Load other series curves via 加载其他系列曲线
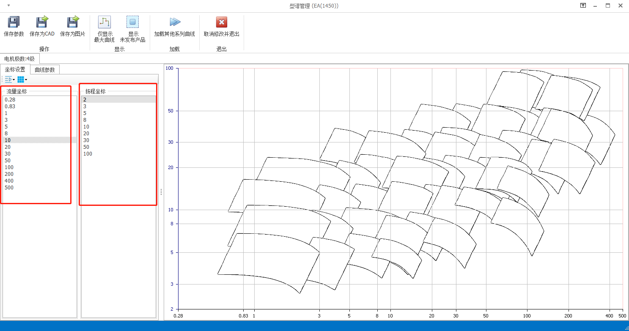The image size is (629, 331). point(174,27)
